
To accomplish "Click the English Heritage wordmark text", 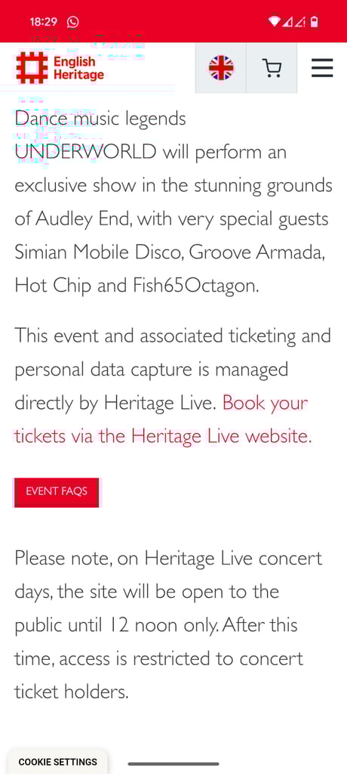I will (79, 68).
